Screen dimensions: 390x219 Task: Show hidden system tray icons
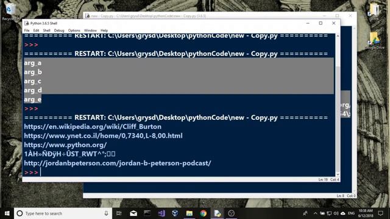(x=315, y=214)
